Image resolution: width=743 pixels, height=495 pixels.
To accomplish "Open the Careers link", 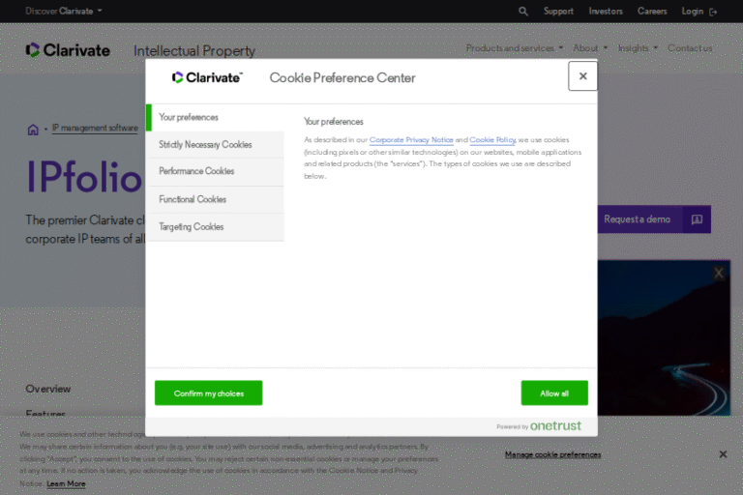I will point(652,11).
